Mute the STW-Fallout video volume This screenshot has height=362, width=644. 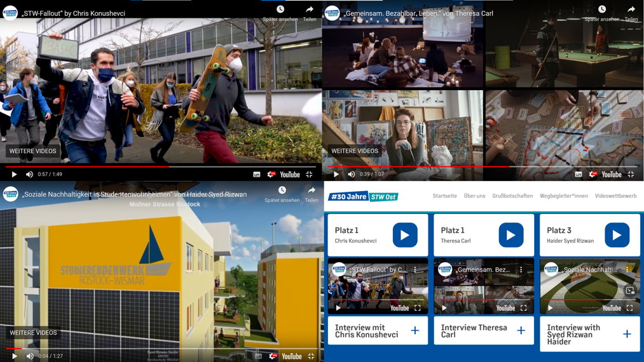[30, 175]
